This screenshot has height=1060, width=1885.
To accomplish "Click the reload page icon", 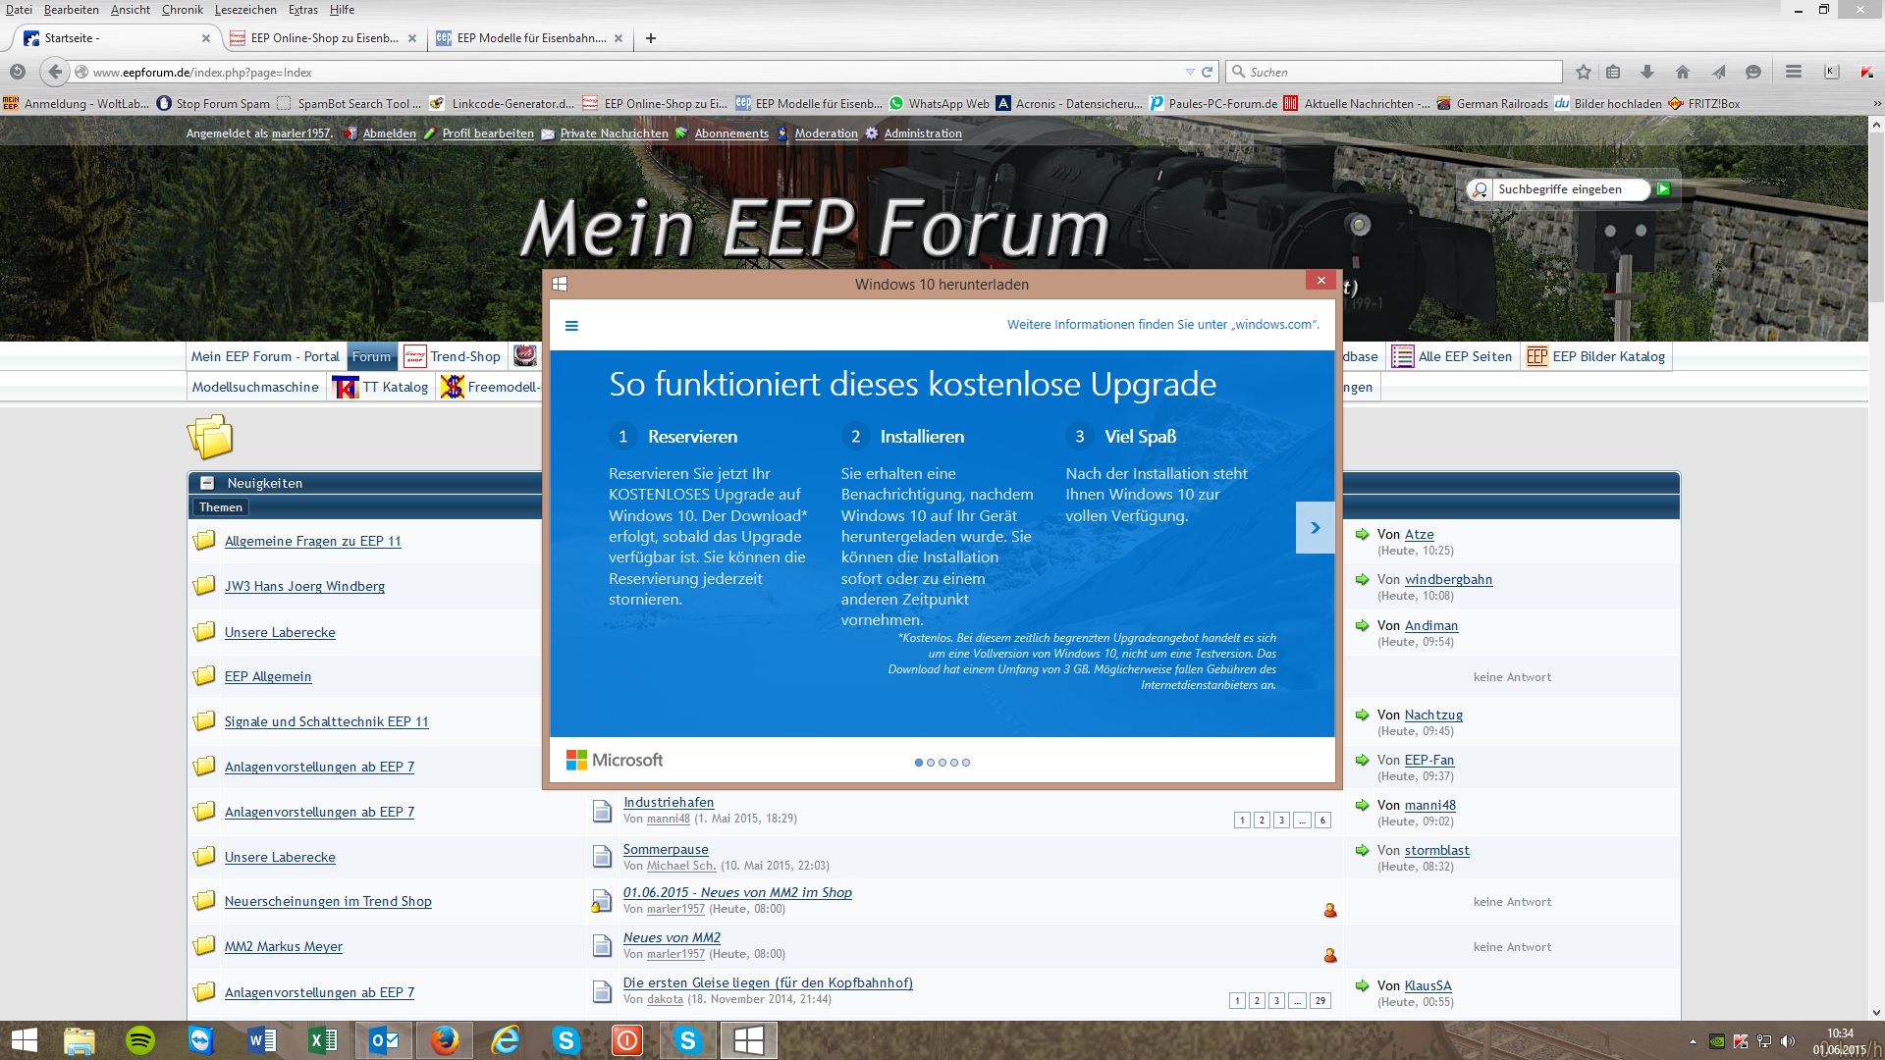I will click(x=1208, y=72).
